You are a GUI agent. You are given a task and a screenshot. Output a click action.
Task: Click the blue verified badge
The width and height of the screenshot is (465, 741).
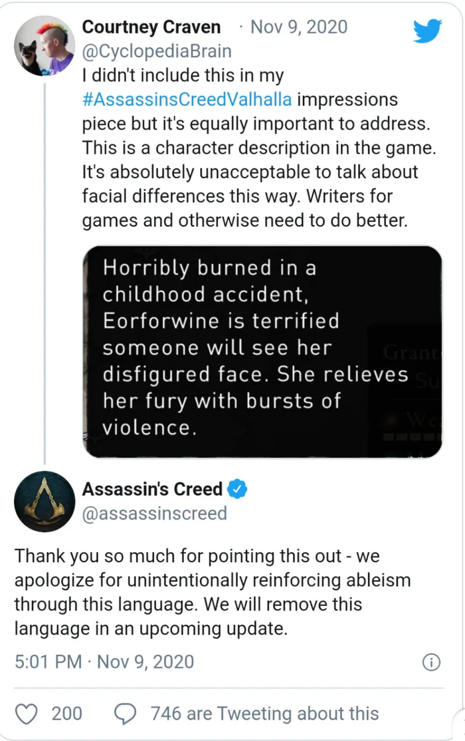pos(237,489)
